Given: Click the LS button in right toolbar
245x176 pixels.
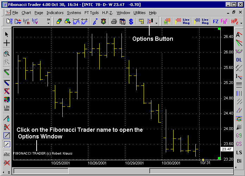Looking at the screenshot, I should click(x=239, y=152).
